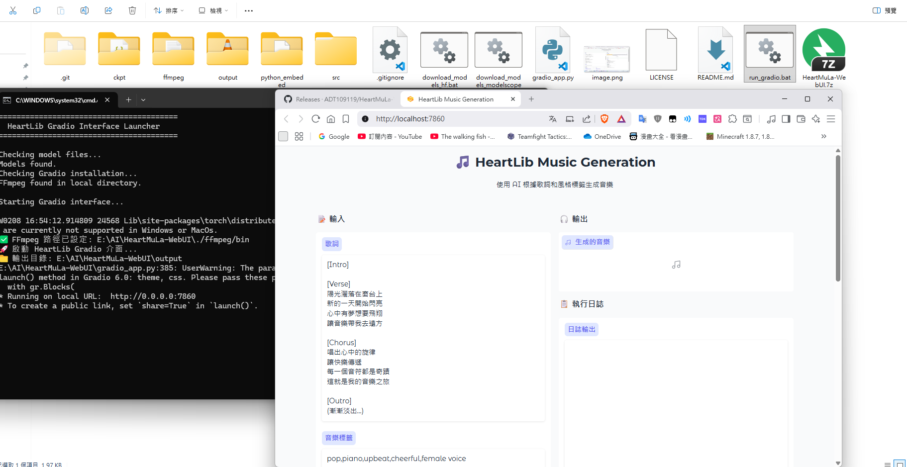Open the three-dots more options in Explorer

pos(249,10)
